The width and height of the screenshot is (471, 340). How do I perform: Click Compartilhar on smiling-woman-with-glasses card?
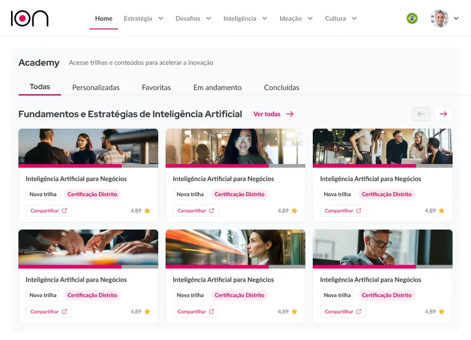click(x=196, y=211)
